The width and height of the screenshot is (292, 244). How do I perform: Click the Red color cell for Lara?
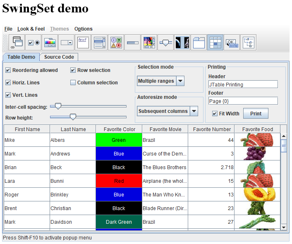[119, 181]
